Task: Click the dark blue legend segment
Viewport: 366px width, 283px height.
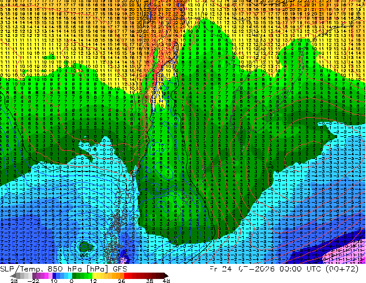Action: [54, 275]
